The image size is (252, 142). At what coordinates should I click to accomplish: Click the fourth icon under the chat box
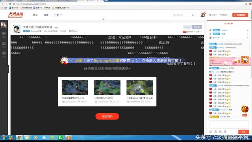[x=225, y=132]
